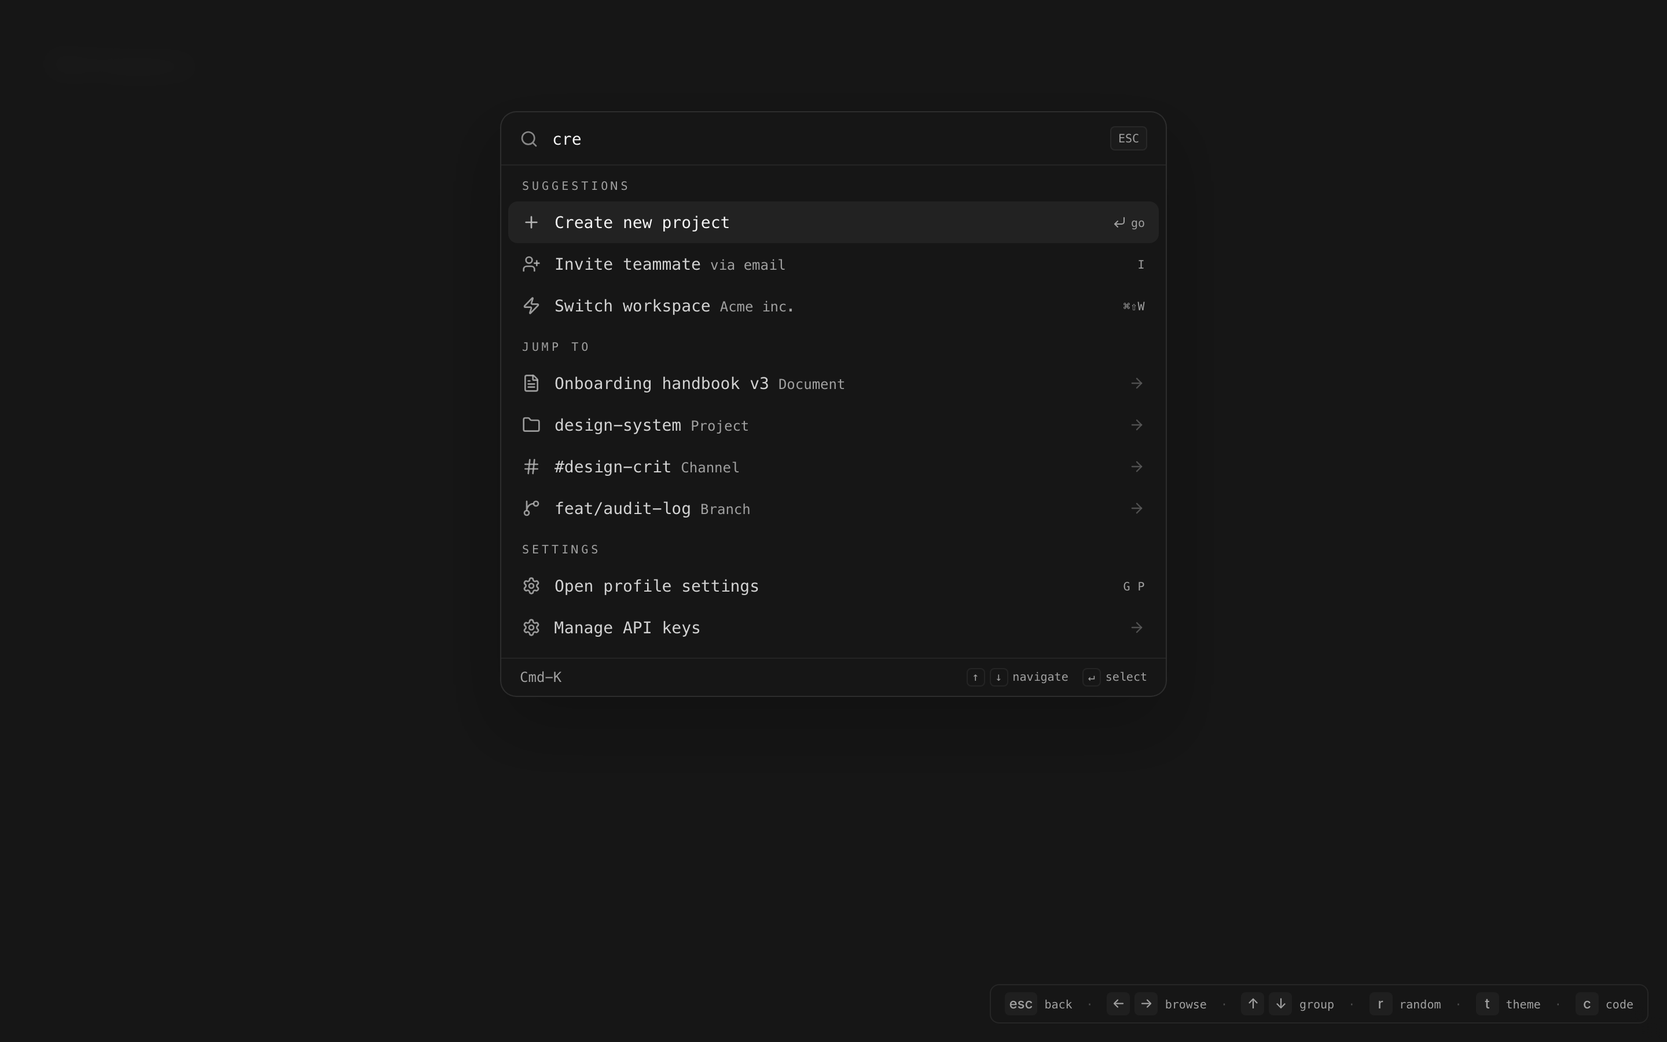
Task: Open the arrow beside Onboarding handbook v3
Action: (x=1137, y=383)
